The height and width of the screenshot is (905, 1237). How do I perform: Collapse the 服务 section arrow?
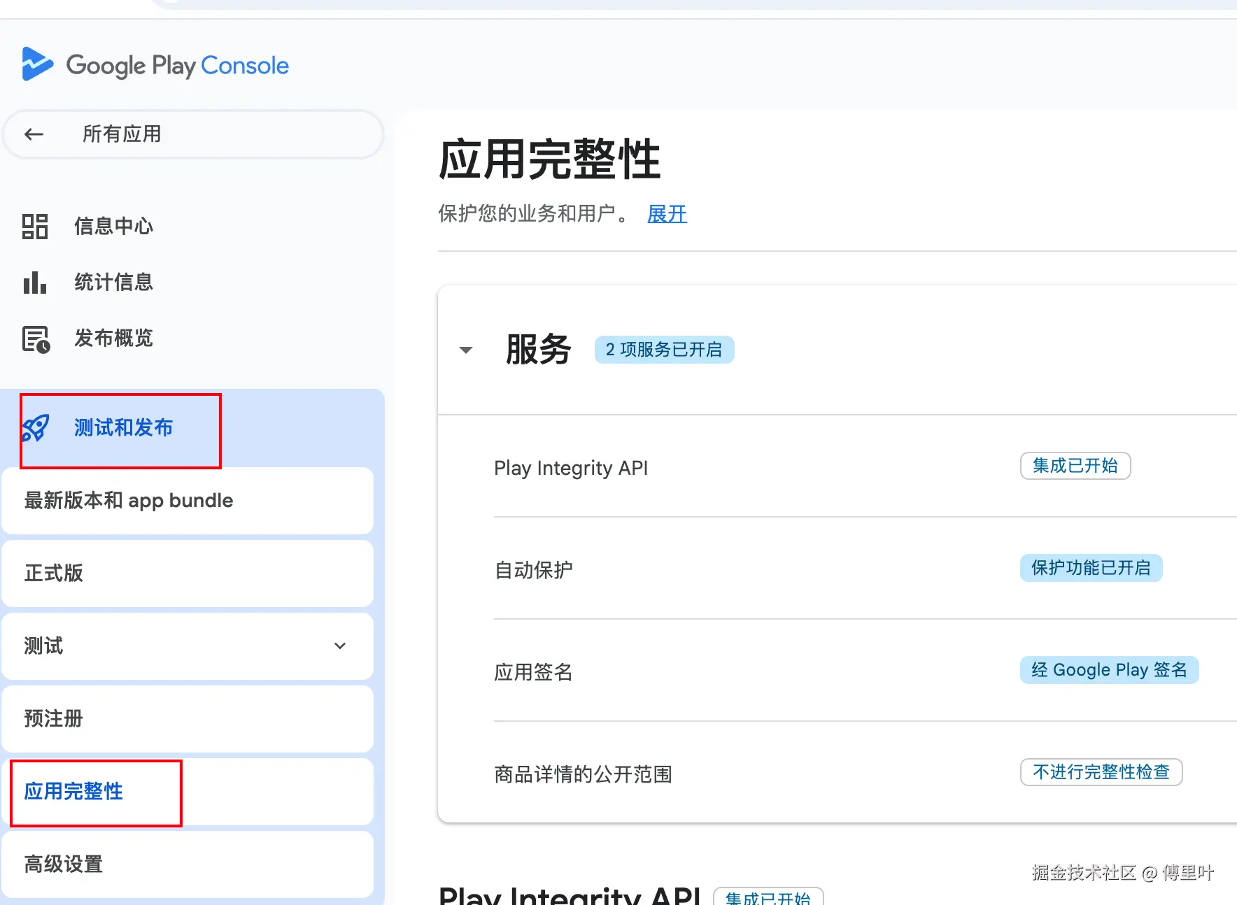466,350
